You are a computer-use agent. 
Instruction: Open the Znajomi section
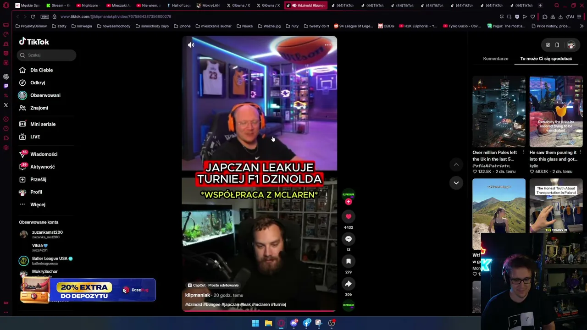tap(33, 108)
